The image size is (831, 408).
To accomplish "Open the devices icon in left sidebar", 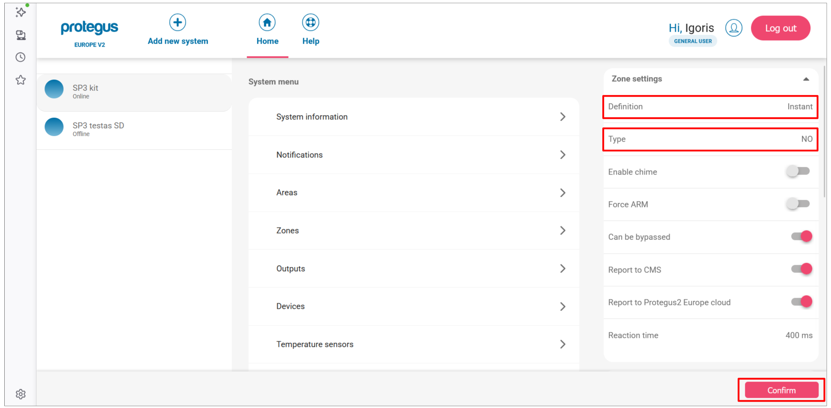I will click(x=21, y=35).
